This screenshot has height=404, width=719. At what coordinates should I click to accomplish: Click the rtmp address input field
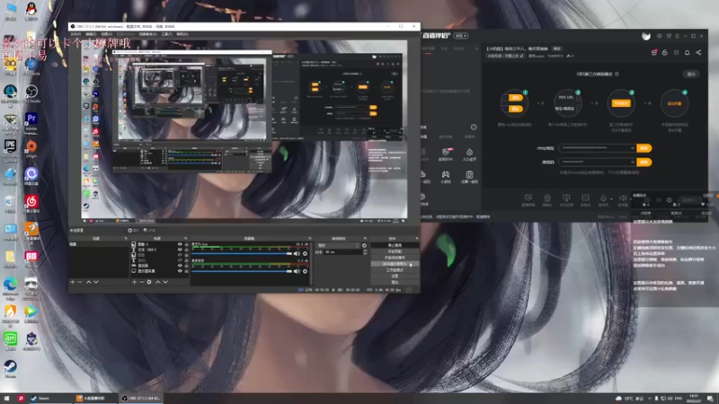click(x=598, y=148)
